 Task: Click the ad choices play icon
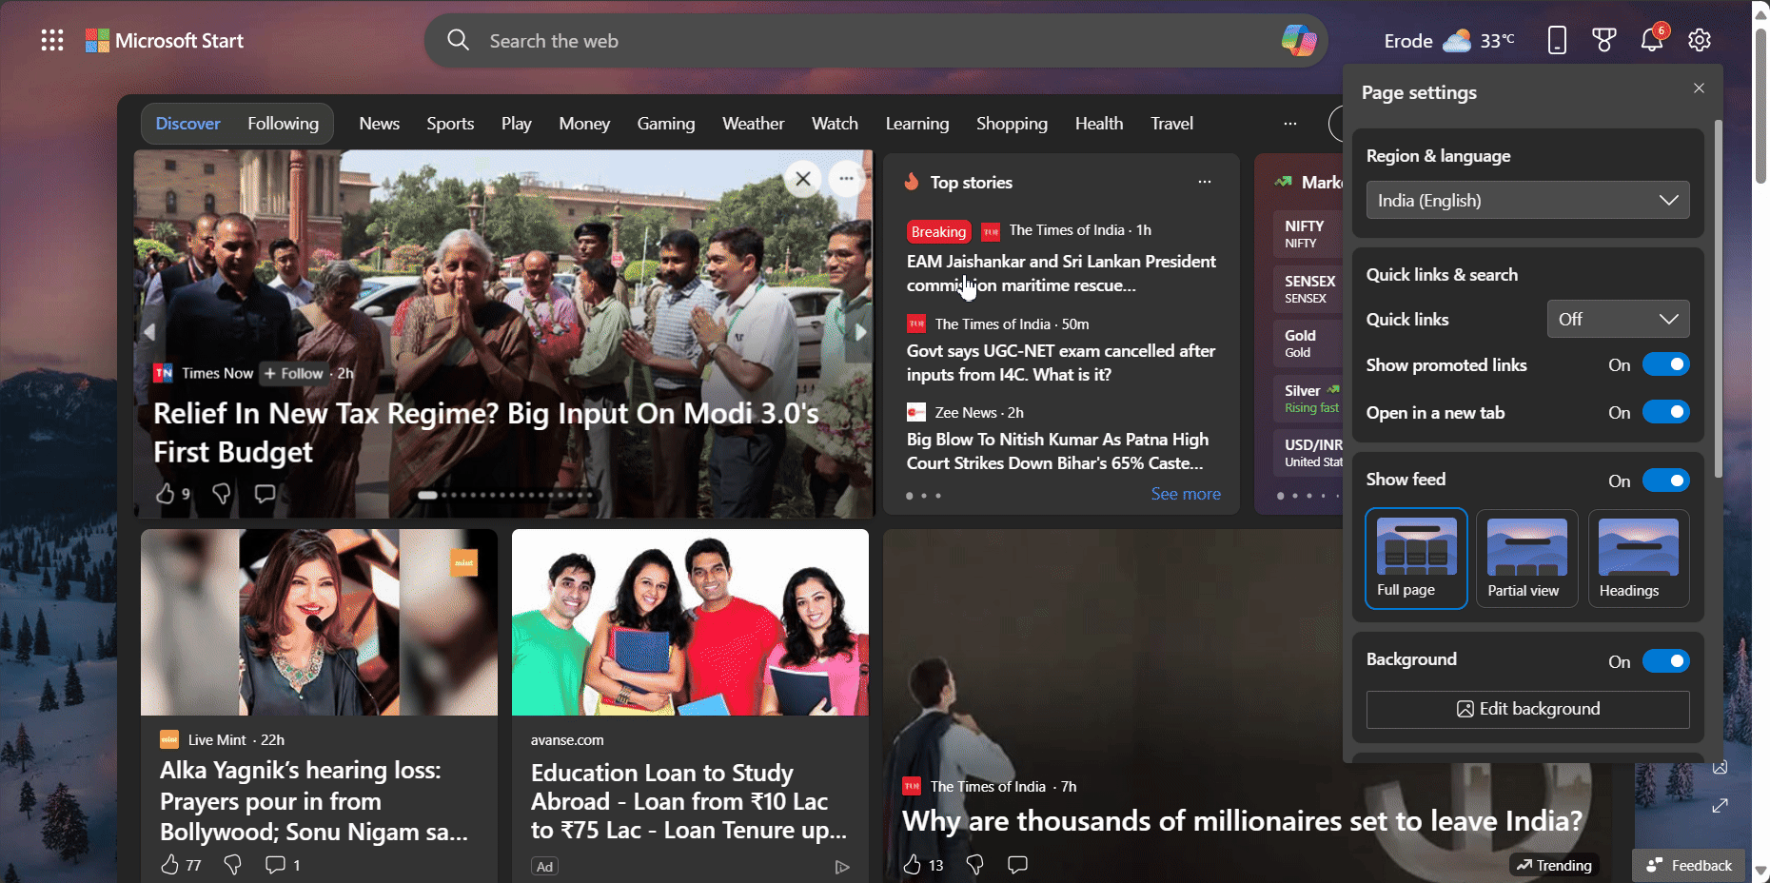click(841, 867)
